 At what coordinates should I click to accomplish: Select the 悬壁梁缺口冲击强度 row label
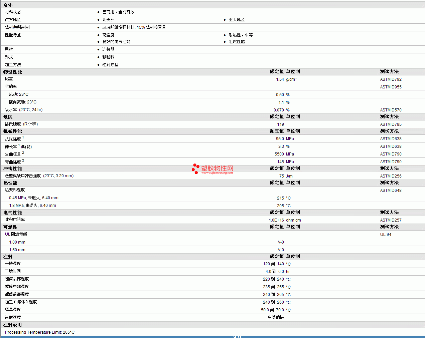coord(39,176)
